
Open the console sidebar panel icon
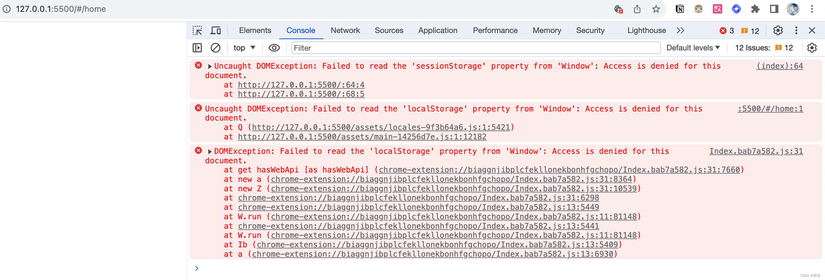pyautogui.click(x=197, y=48)
